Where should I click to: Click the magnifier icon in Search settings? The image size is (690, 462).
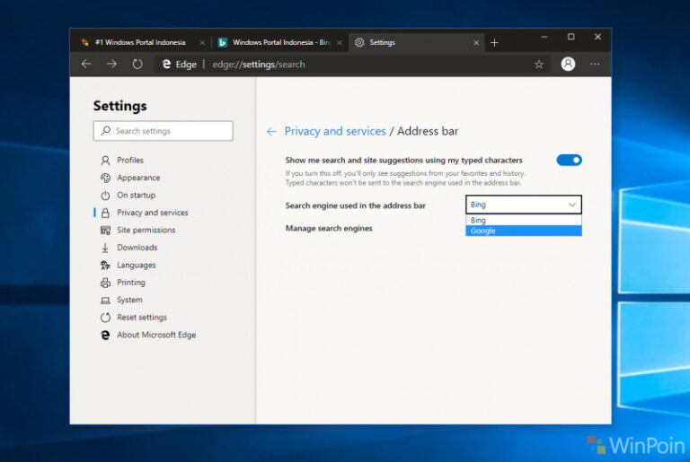pos(106,131)
